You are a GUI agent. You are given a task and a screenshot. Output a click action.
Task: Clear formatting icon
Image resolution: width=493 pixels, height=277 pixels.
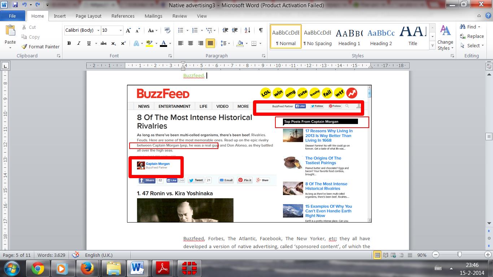[167, 30]
